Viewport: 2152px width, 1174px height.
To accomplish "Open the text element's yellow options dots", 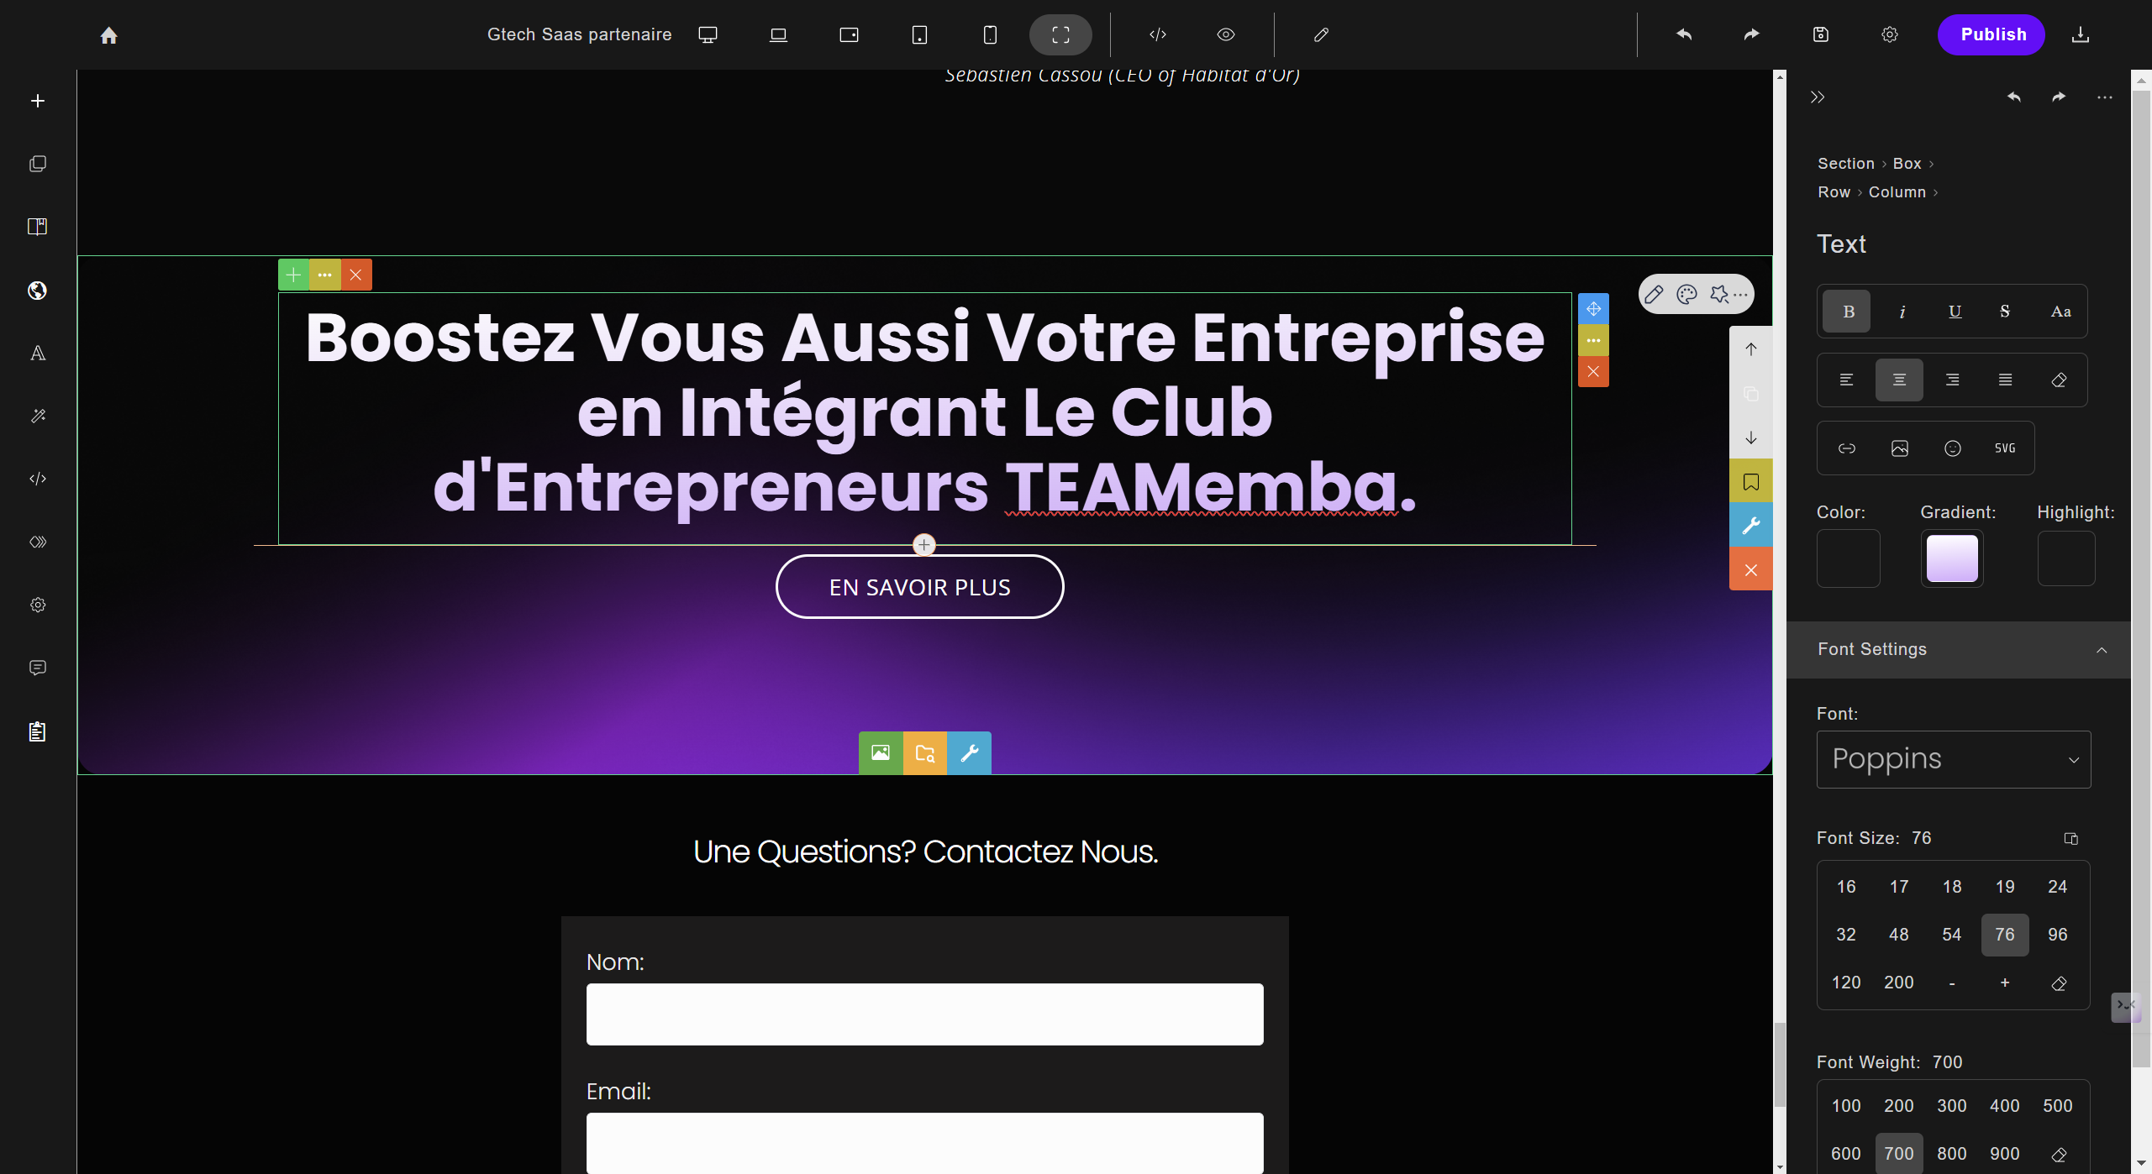I will coord(1593,340).
